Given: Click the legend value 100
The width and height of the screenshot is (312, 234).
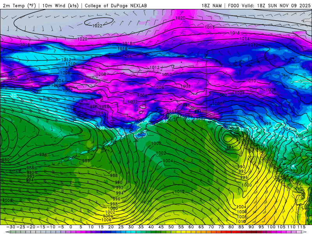Looking at the screenshot, I should [271, 227].
